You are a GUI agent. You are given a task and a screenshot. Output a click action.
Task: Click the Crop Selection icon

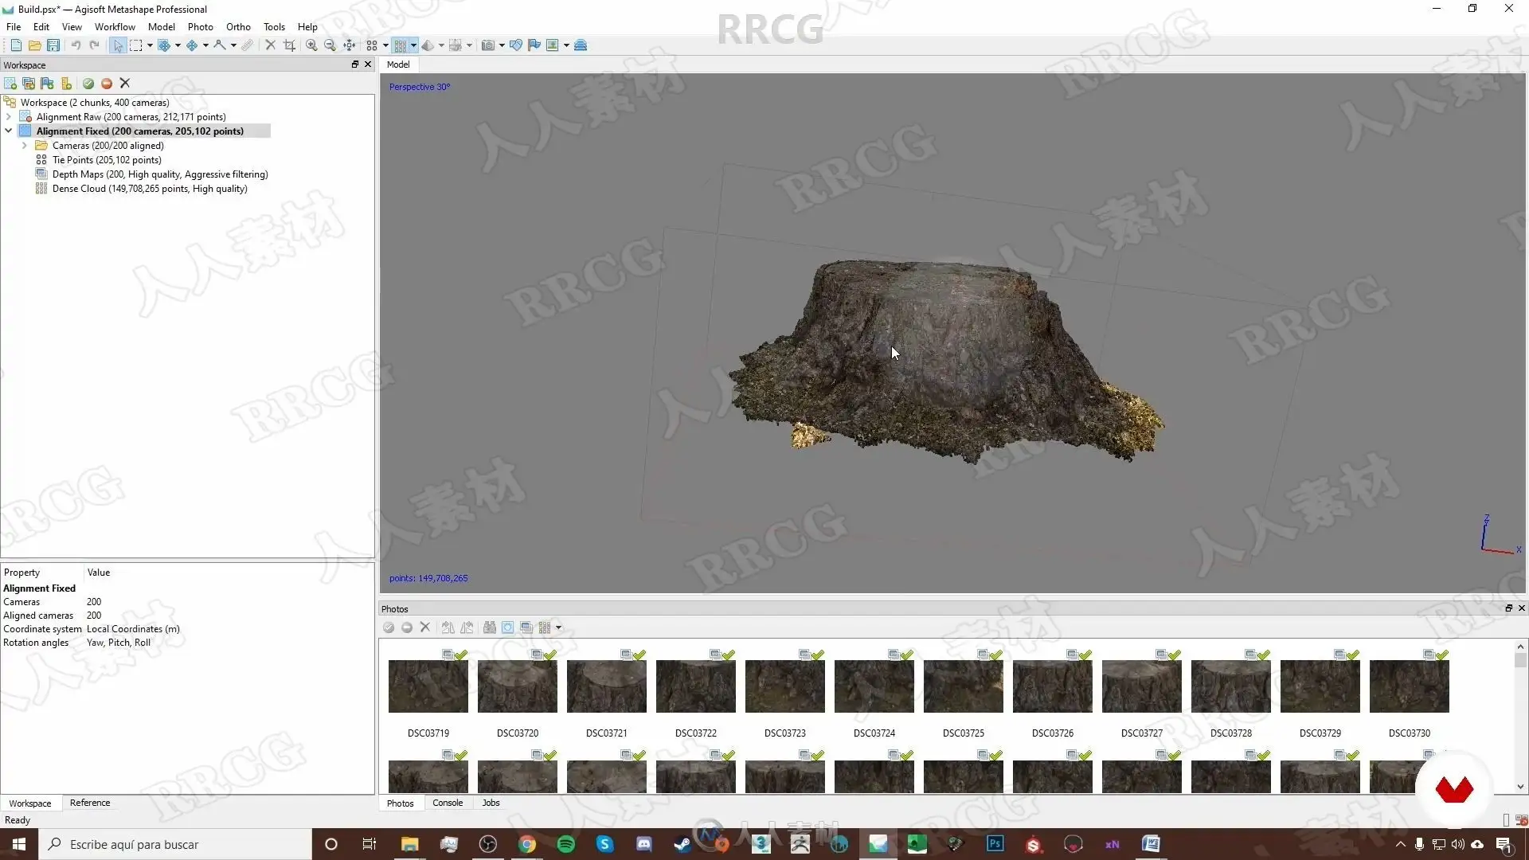click(x=289, y=45)
